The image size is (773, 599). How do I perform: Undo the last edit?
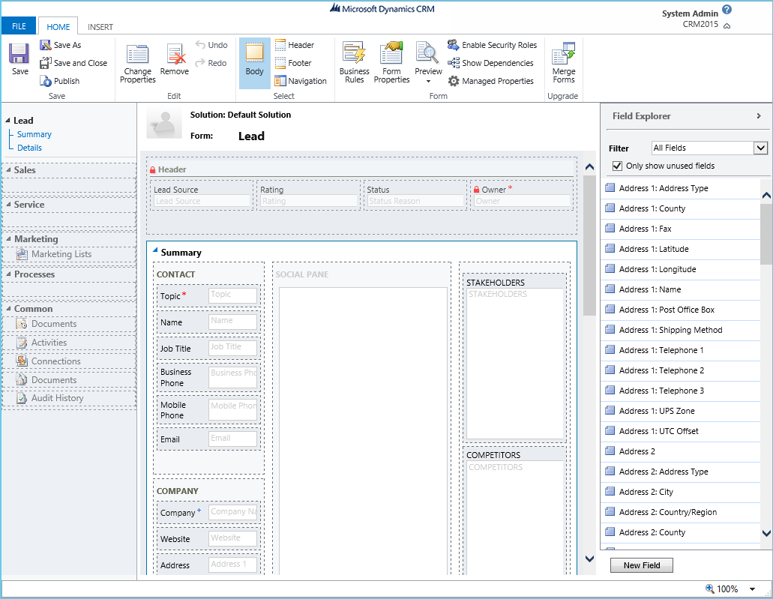pos(211,45)
